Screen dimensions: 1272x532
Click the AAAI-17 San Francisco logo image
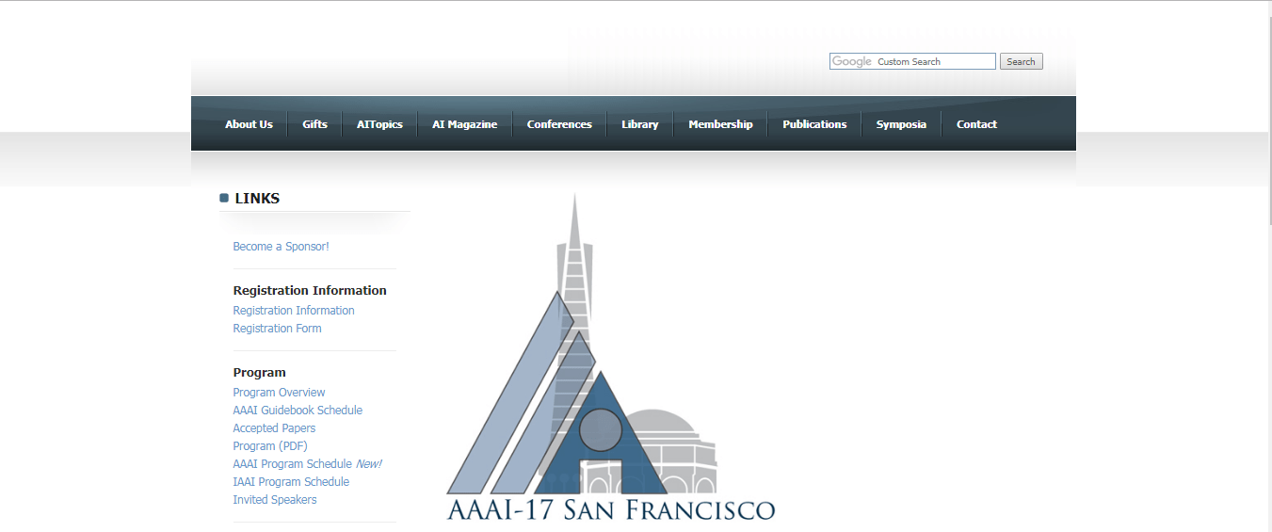pos(610,358)
